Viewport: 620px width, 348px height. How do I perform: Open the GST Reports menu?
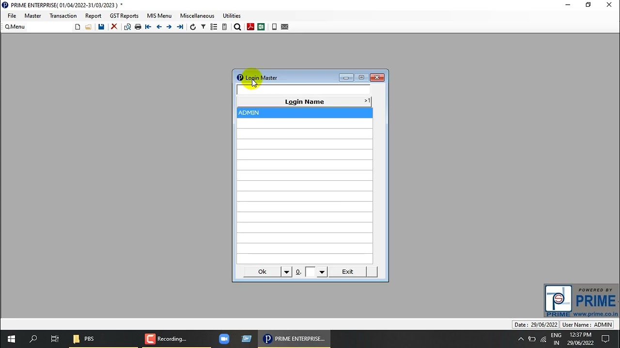(x=124, y=16)
